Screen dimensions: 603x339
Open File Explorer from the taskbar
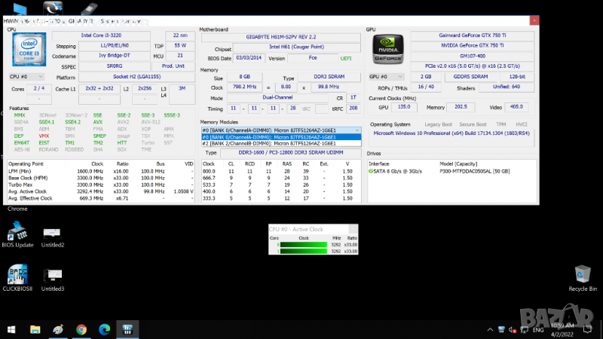pos(35,329)
